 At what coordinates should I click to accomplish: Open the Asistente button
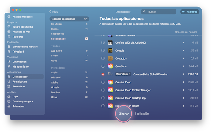point(190,12)
